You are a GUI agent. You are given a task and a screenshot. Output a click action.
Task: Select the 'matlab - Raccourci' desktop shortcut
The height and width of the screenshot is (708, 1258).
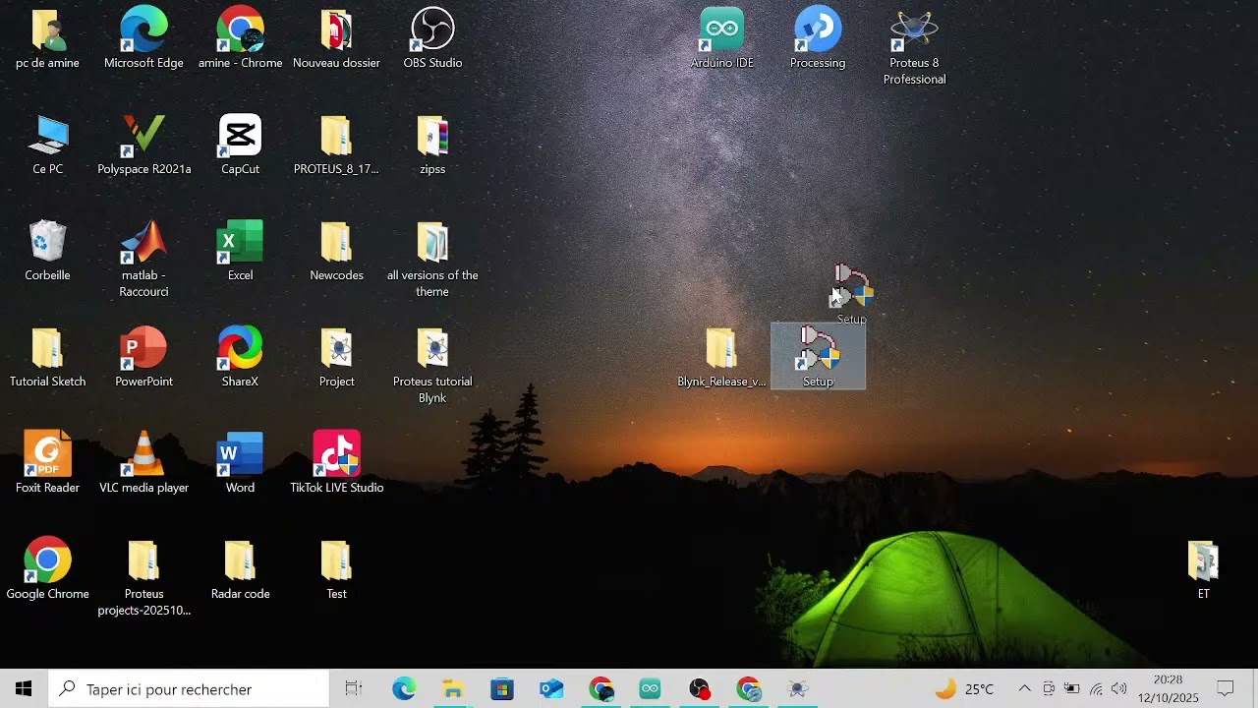(x=143, y=260)
